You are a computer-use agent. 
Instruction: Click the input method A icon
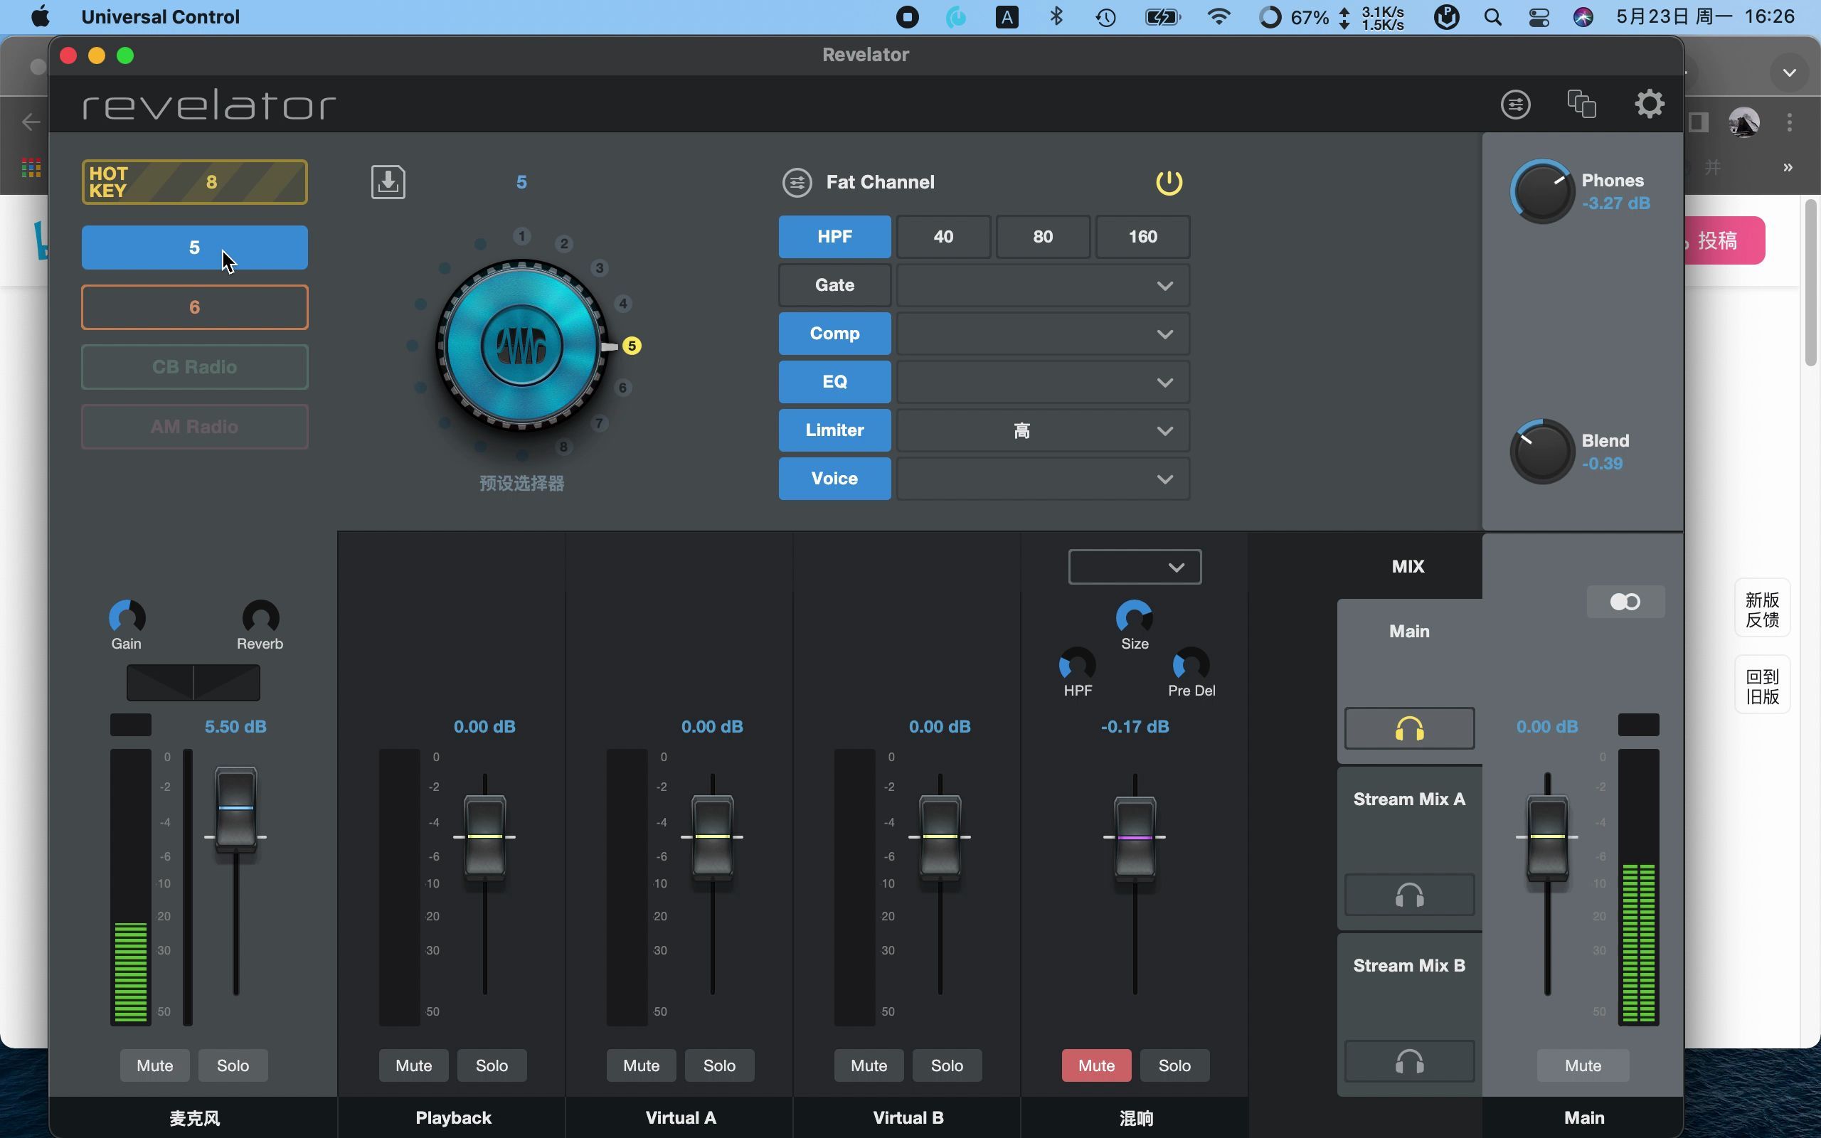[x=1007, y=16]
